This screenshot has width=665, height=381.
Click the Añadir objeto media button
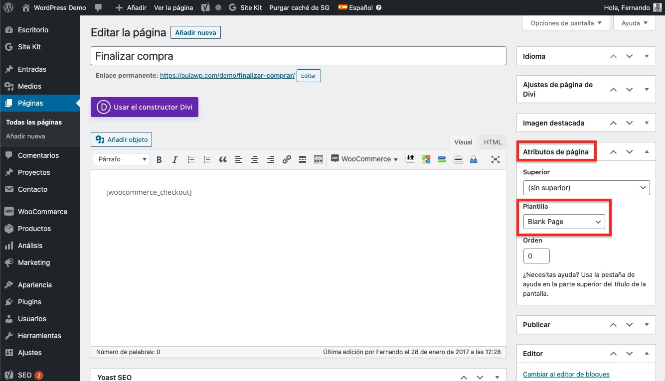click(121, 139)
